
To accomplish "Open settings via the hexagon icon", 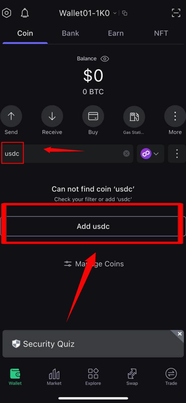I will click(7, 13).
